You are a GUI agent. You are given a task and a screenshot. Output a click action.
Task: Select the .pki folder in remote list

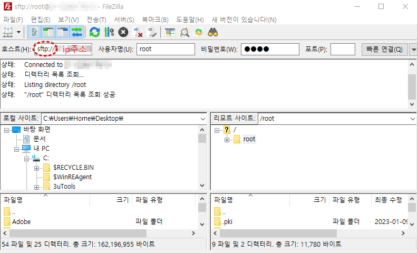(x=227, y=221)
